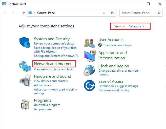Screen dimensions: 166x129
Task: Open Programs category
Action: tap(43, 100)
